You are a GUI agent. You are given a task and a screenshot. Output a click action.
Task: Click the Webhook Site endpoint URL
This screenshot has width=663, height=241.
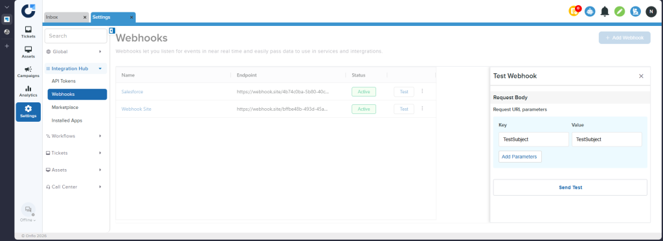click(283, 109)
